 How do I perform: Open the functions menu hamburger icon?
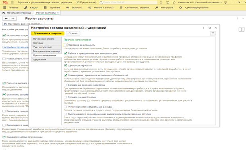pyautogui.click(x=12, y=2)
